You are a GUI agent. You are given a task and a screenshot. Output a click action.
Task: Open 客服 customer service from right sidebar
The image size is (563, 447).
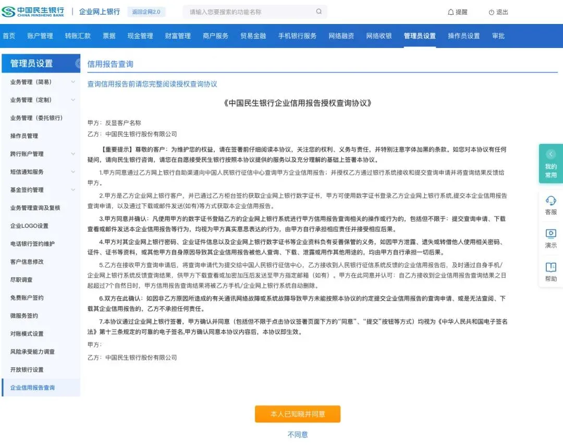click(x=551, y=202)
